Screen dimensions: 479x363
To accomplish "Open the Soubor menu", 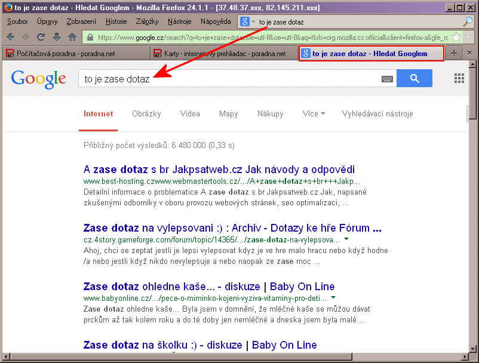I will click(17, 21).
